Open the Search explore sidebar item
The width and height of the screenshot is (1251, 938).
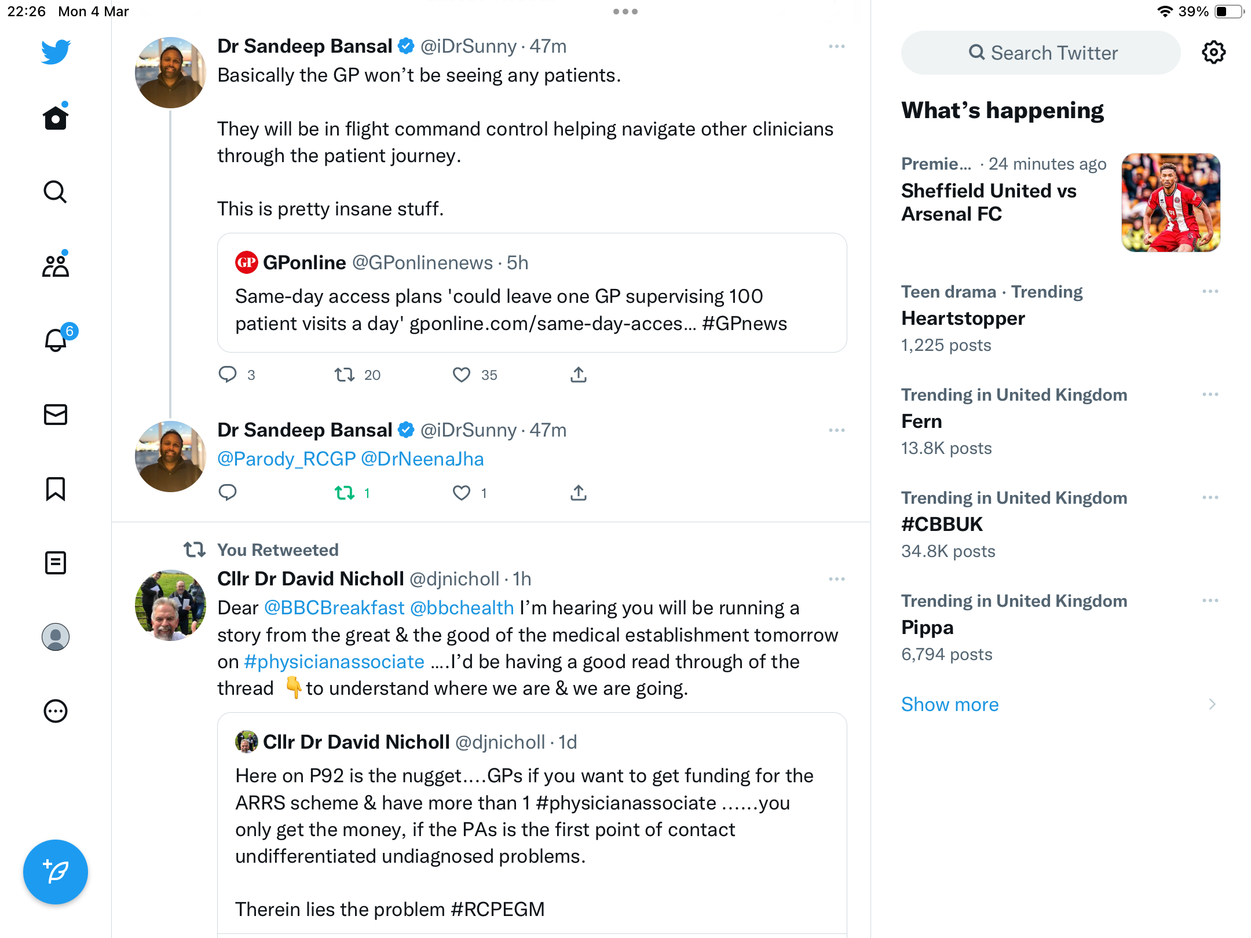56,192
